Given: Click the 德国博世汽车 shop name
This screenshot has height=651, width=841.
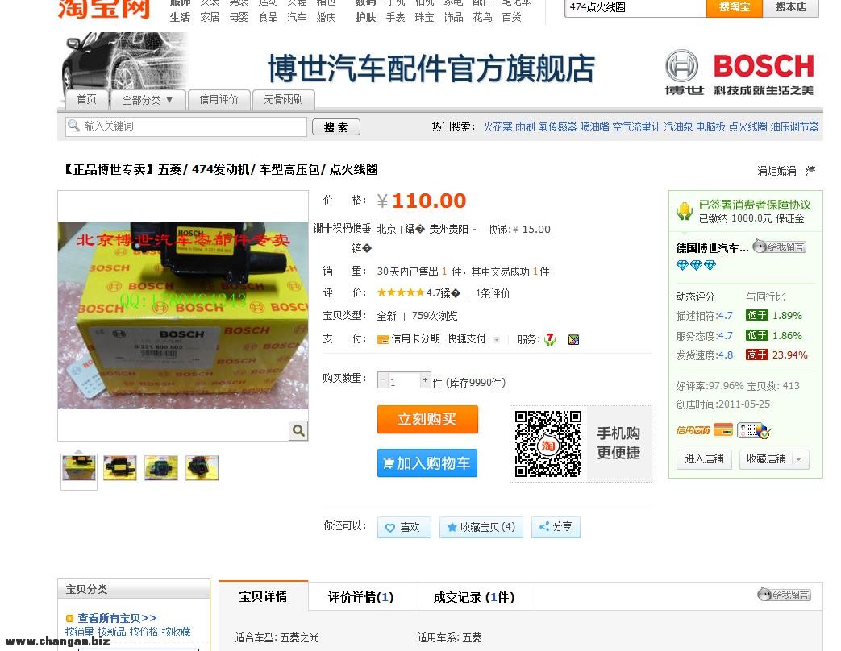Looking at the screenshot, I should [x=712, y=248].
